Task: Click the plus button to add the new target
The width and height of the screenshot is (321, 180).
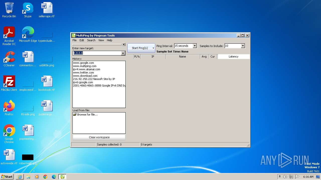Action: [x=123, y=53]
